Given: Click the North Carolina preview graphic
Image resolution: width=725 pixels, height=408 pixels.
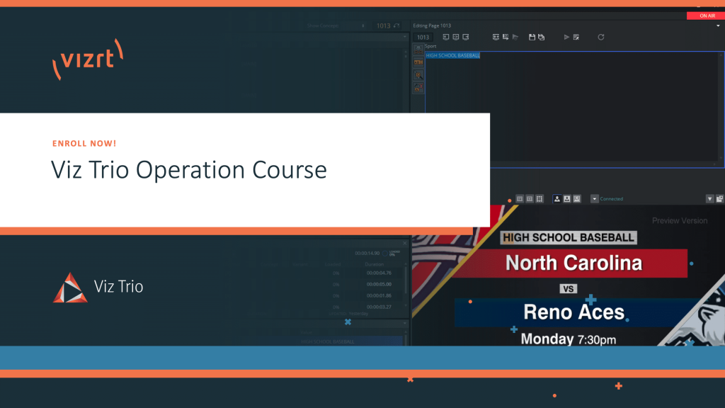Looking at the screenshot, I should pyautogui.click(x=573, y=263).
